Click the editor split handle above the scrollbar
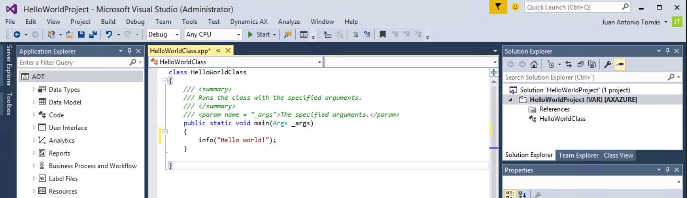Image resolution: width=687 pixels, height=198 pixels. [x=493, y=73]
